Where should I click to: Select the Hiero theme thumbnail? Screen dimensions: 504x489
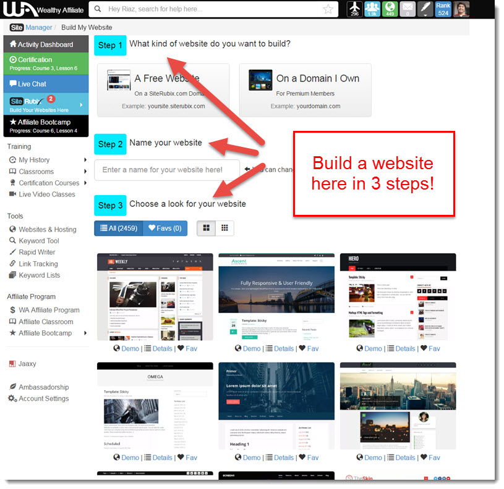(398, 296)
